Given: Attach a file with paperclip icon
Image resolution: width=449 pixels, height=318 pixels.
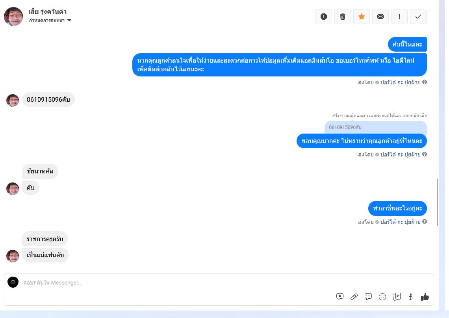Looking at the screenshot, I should [x=354, y=296].
